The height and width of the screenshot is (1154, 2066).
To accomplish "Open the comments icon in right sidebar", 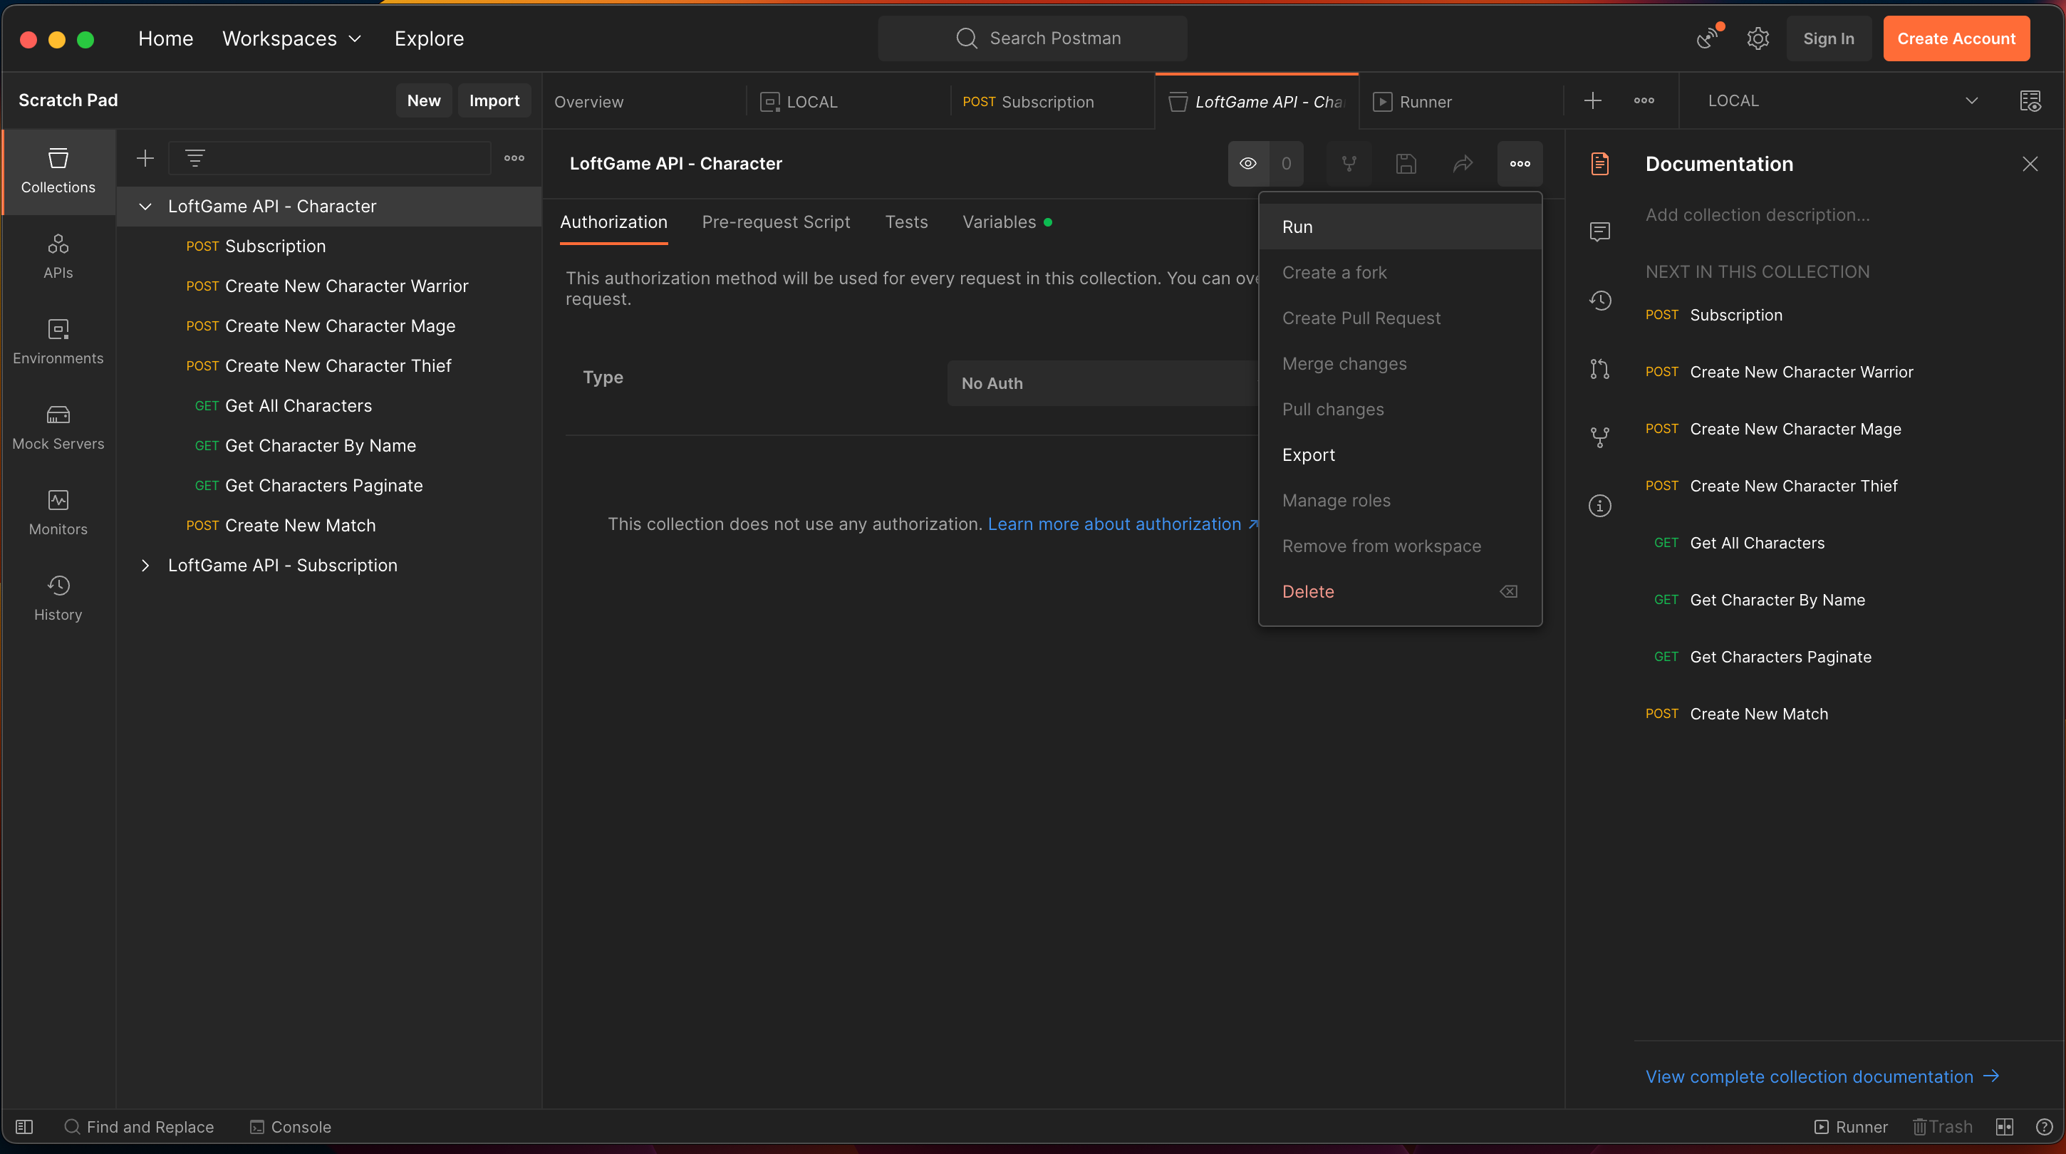I will tap(1599, 232).
